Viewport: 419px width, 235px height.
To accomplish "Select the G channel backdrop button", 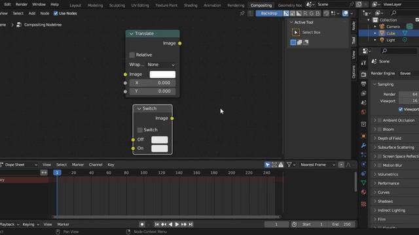I will (x=312, y=13).
